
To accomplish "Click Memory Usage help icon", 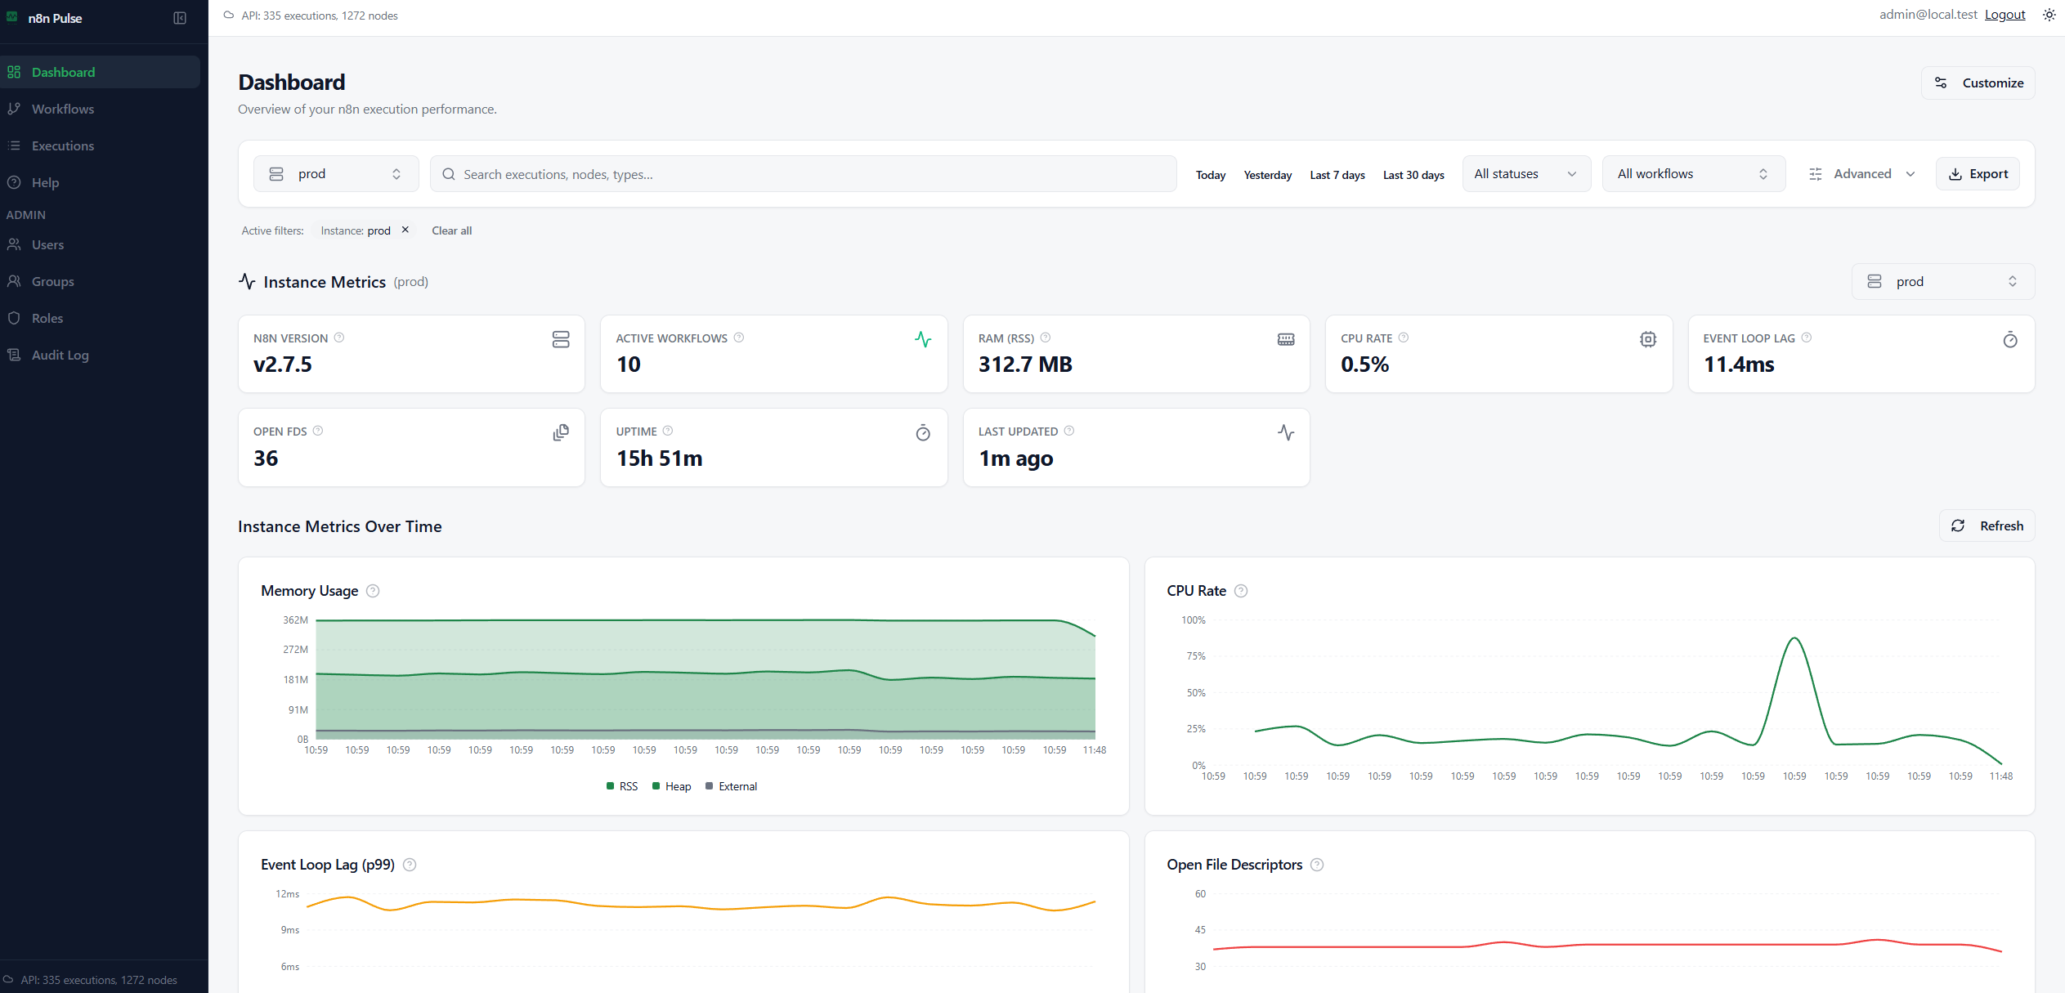I will point(373,591).
